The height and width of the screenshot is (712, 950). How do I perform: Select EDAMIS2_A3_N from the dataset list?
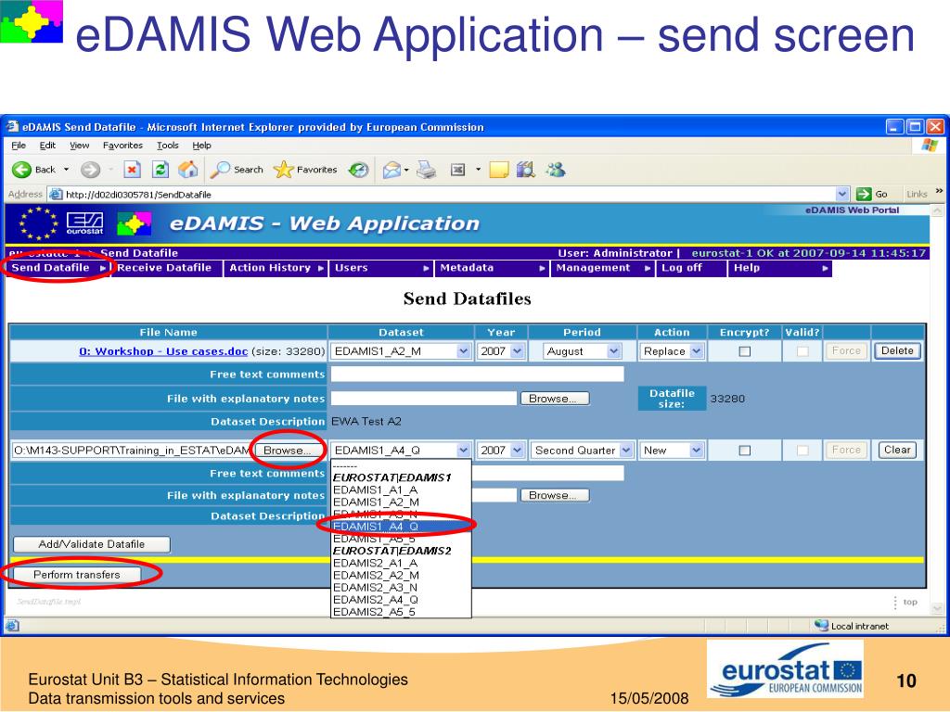point(401,587)
